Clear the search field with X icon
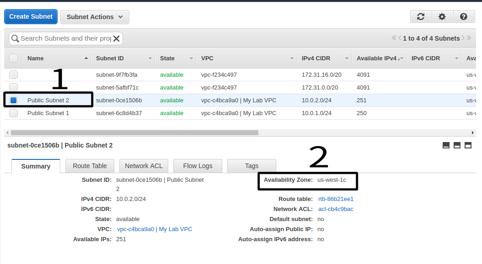 [117, 39]
